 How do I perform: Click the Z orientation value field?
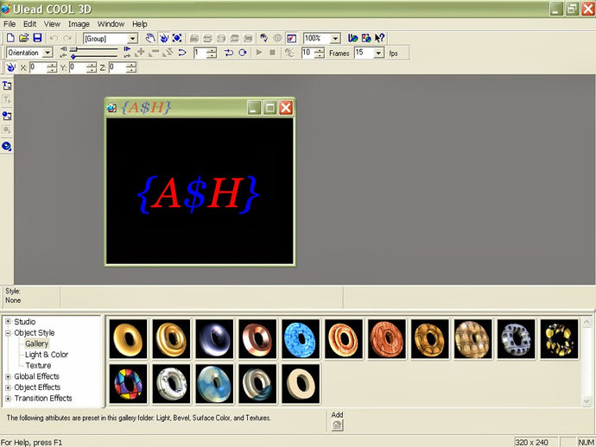tap(117, 67)
